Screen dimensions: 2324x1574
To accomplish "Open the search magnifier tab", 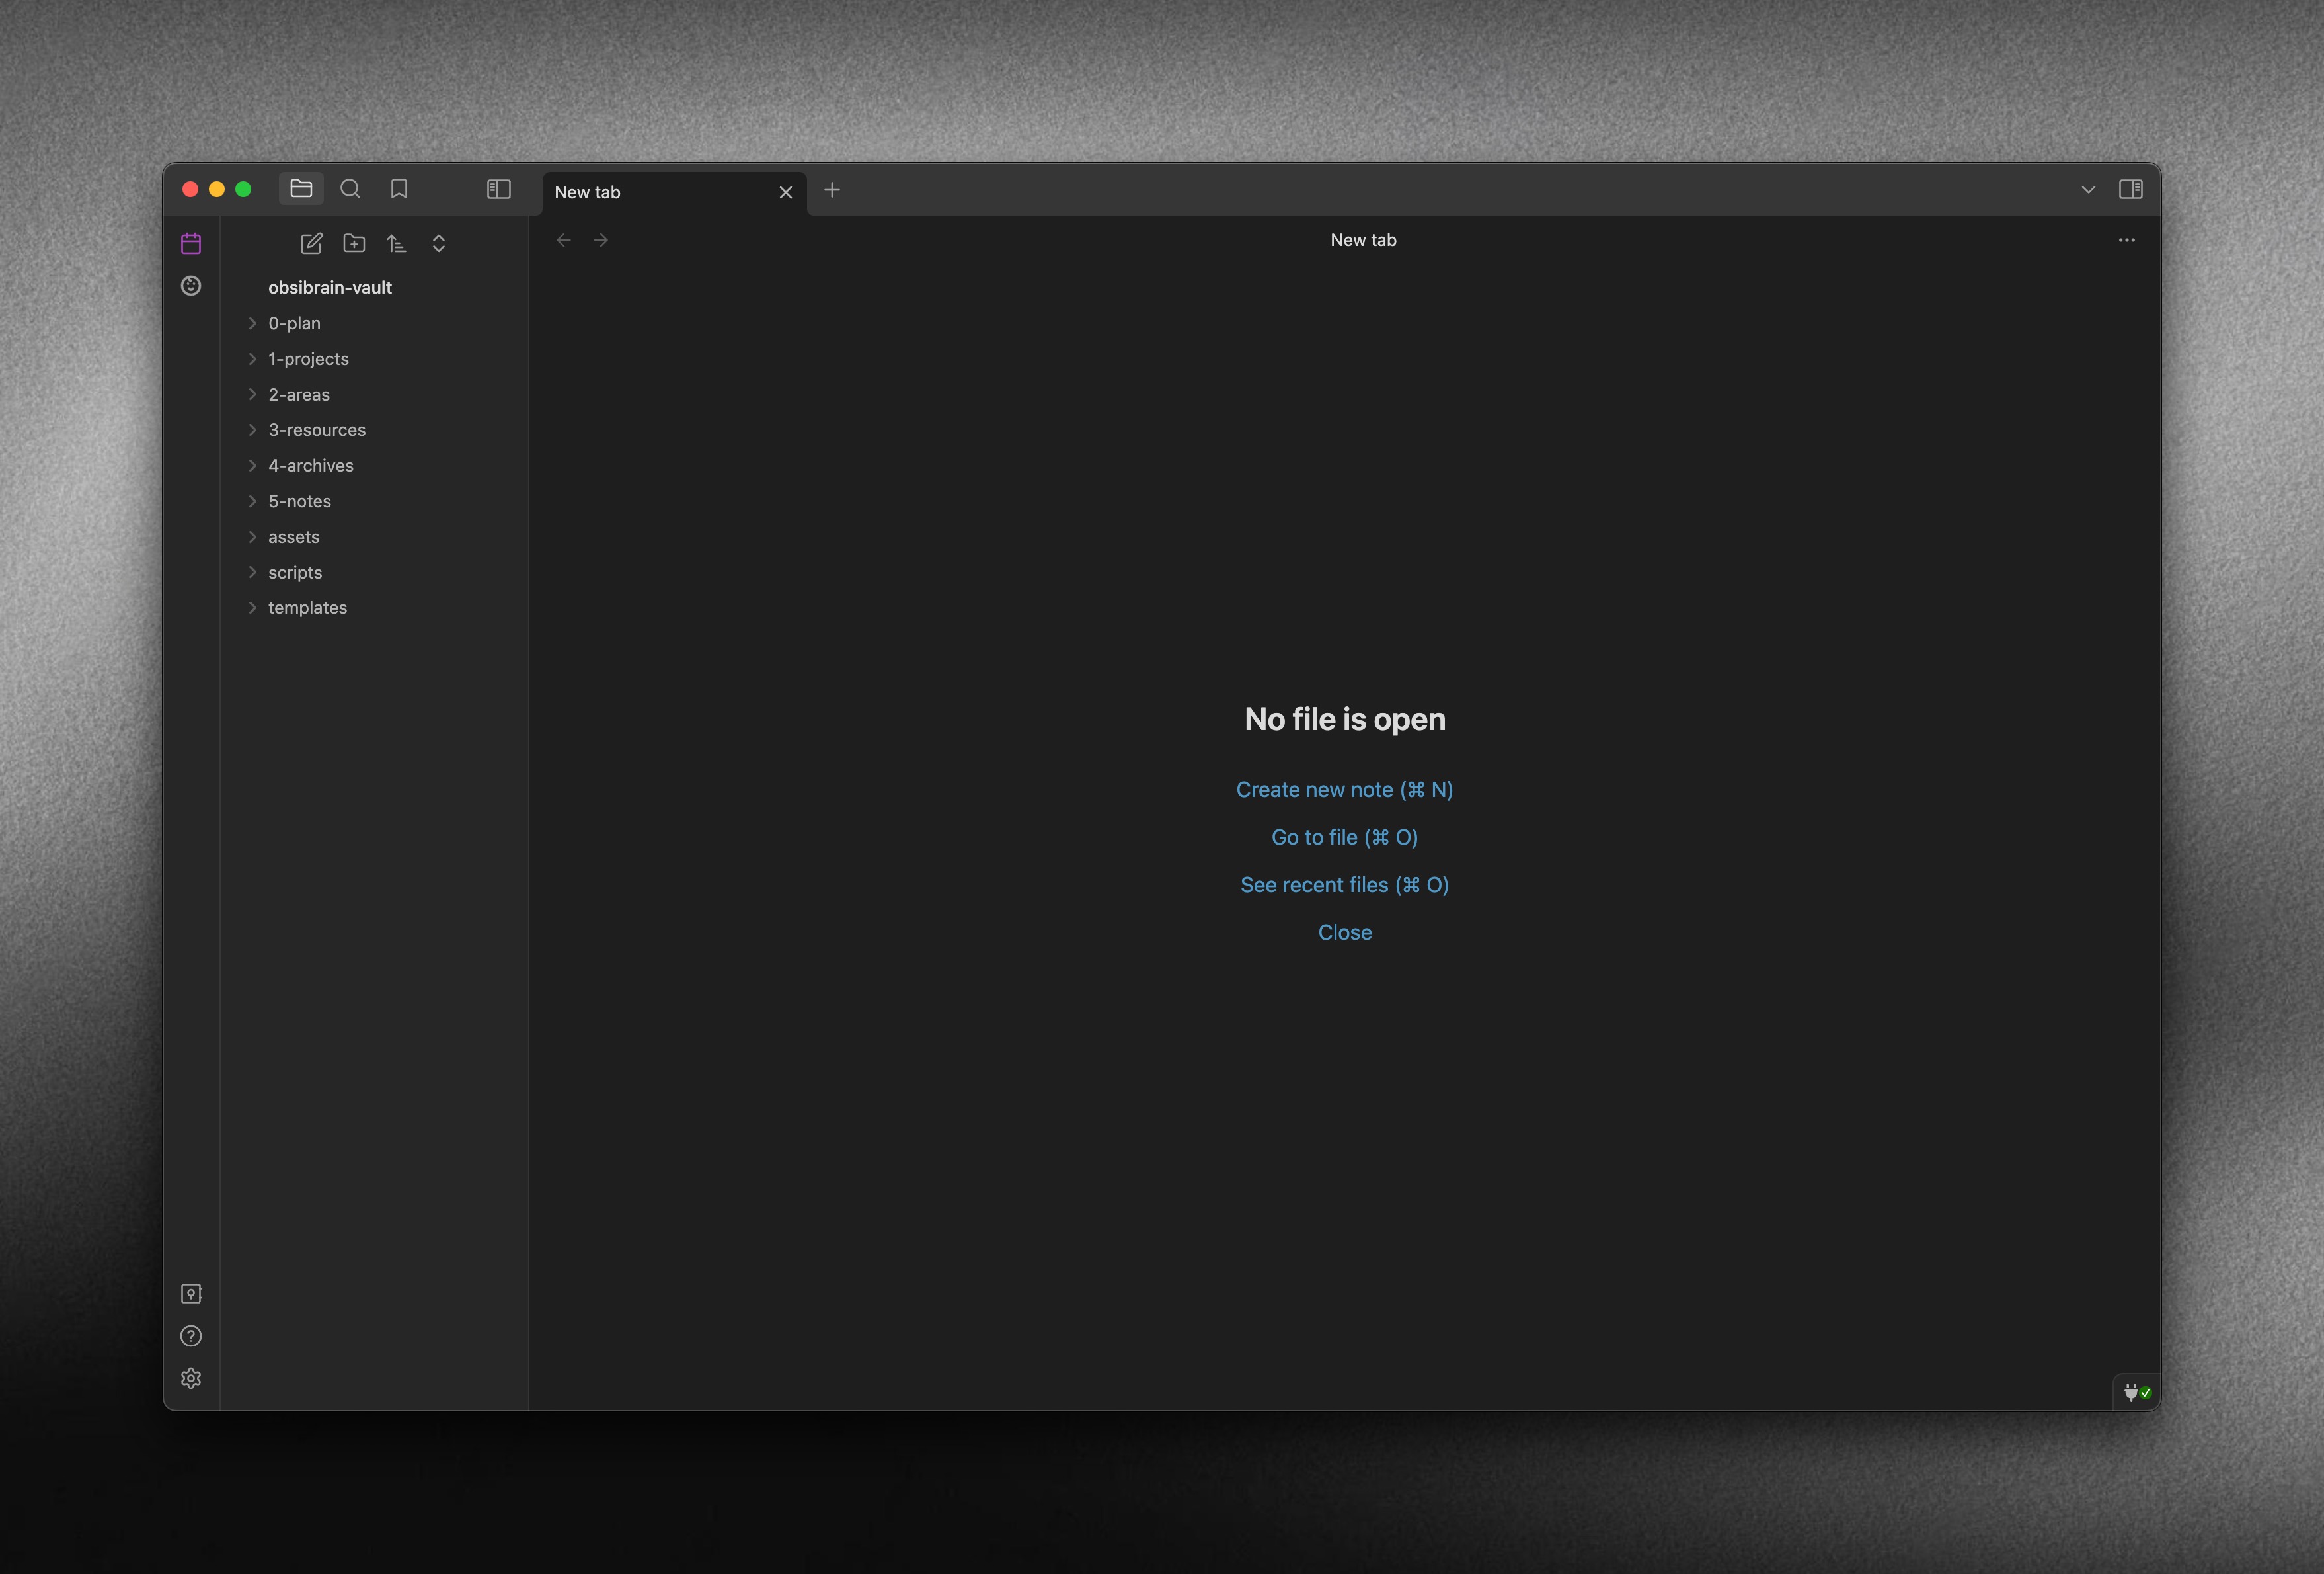I will [350, 189].
